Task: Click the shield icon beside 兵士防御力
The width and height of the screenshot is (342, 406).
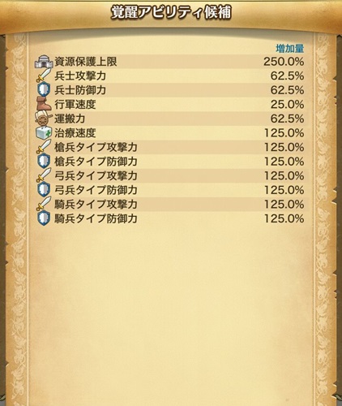Action: 44,90
